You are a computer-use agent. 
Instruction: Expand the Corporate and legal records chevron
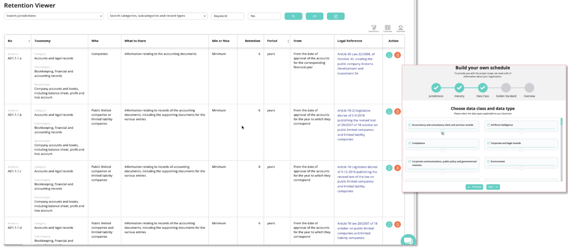tap(521, 150)
